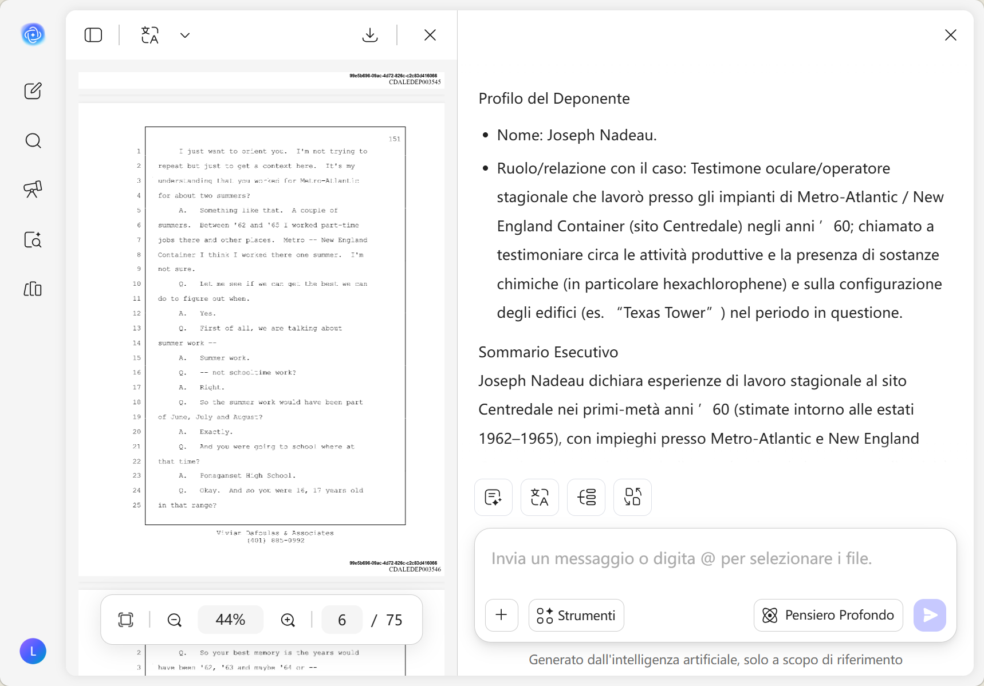Click the convert format quick action
984x686 pixels.
632,497
